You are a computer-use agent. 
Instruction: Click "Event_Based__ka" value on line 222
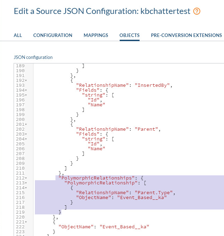[124, 227]
